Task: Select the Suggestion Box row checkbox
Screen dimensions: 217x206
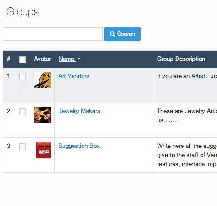Action: (22, 147)
